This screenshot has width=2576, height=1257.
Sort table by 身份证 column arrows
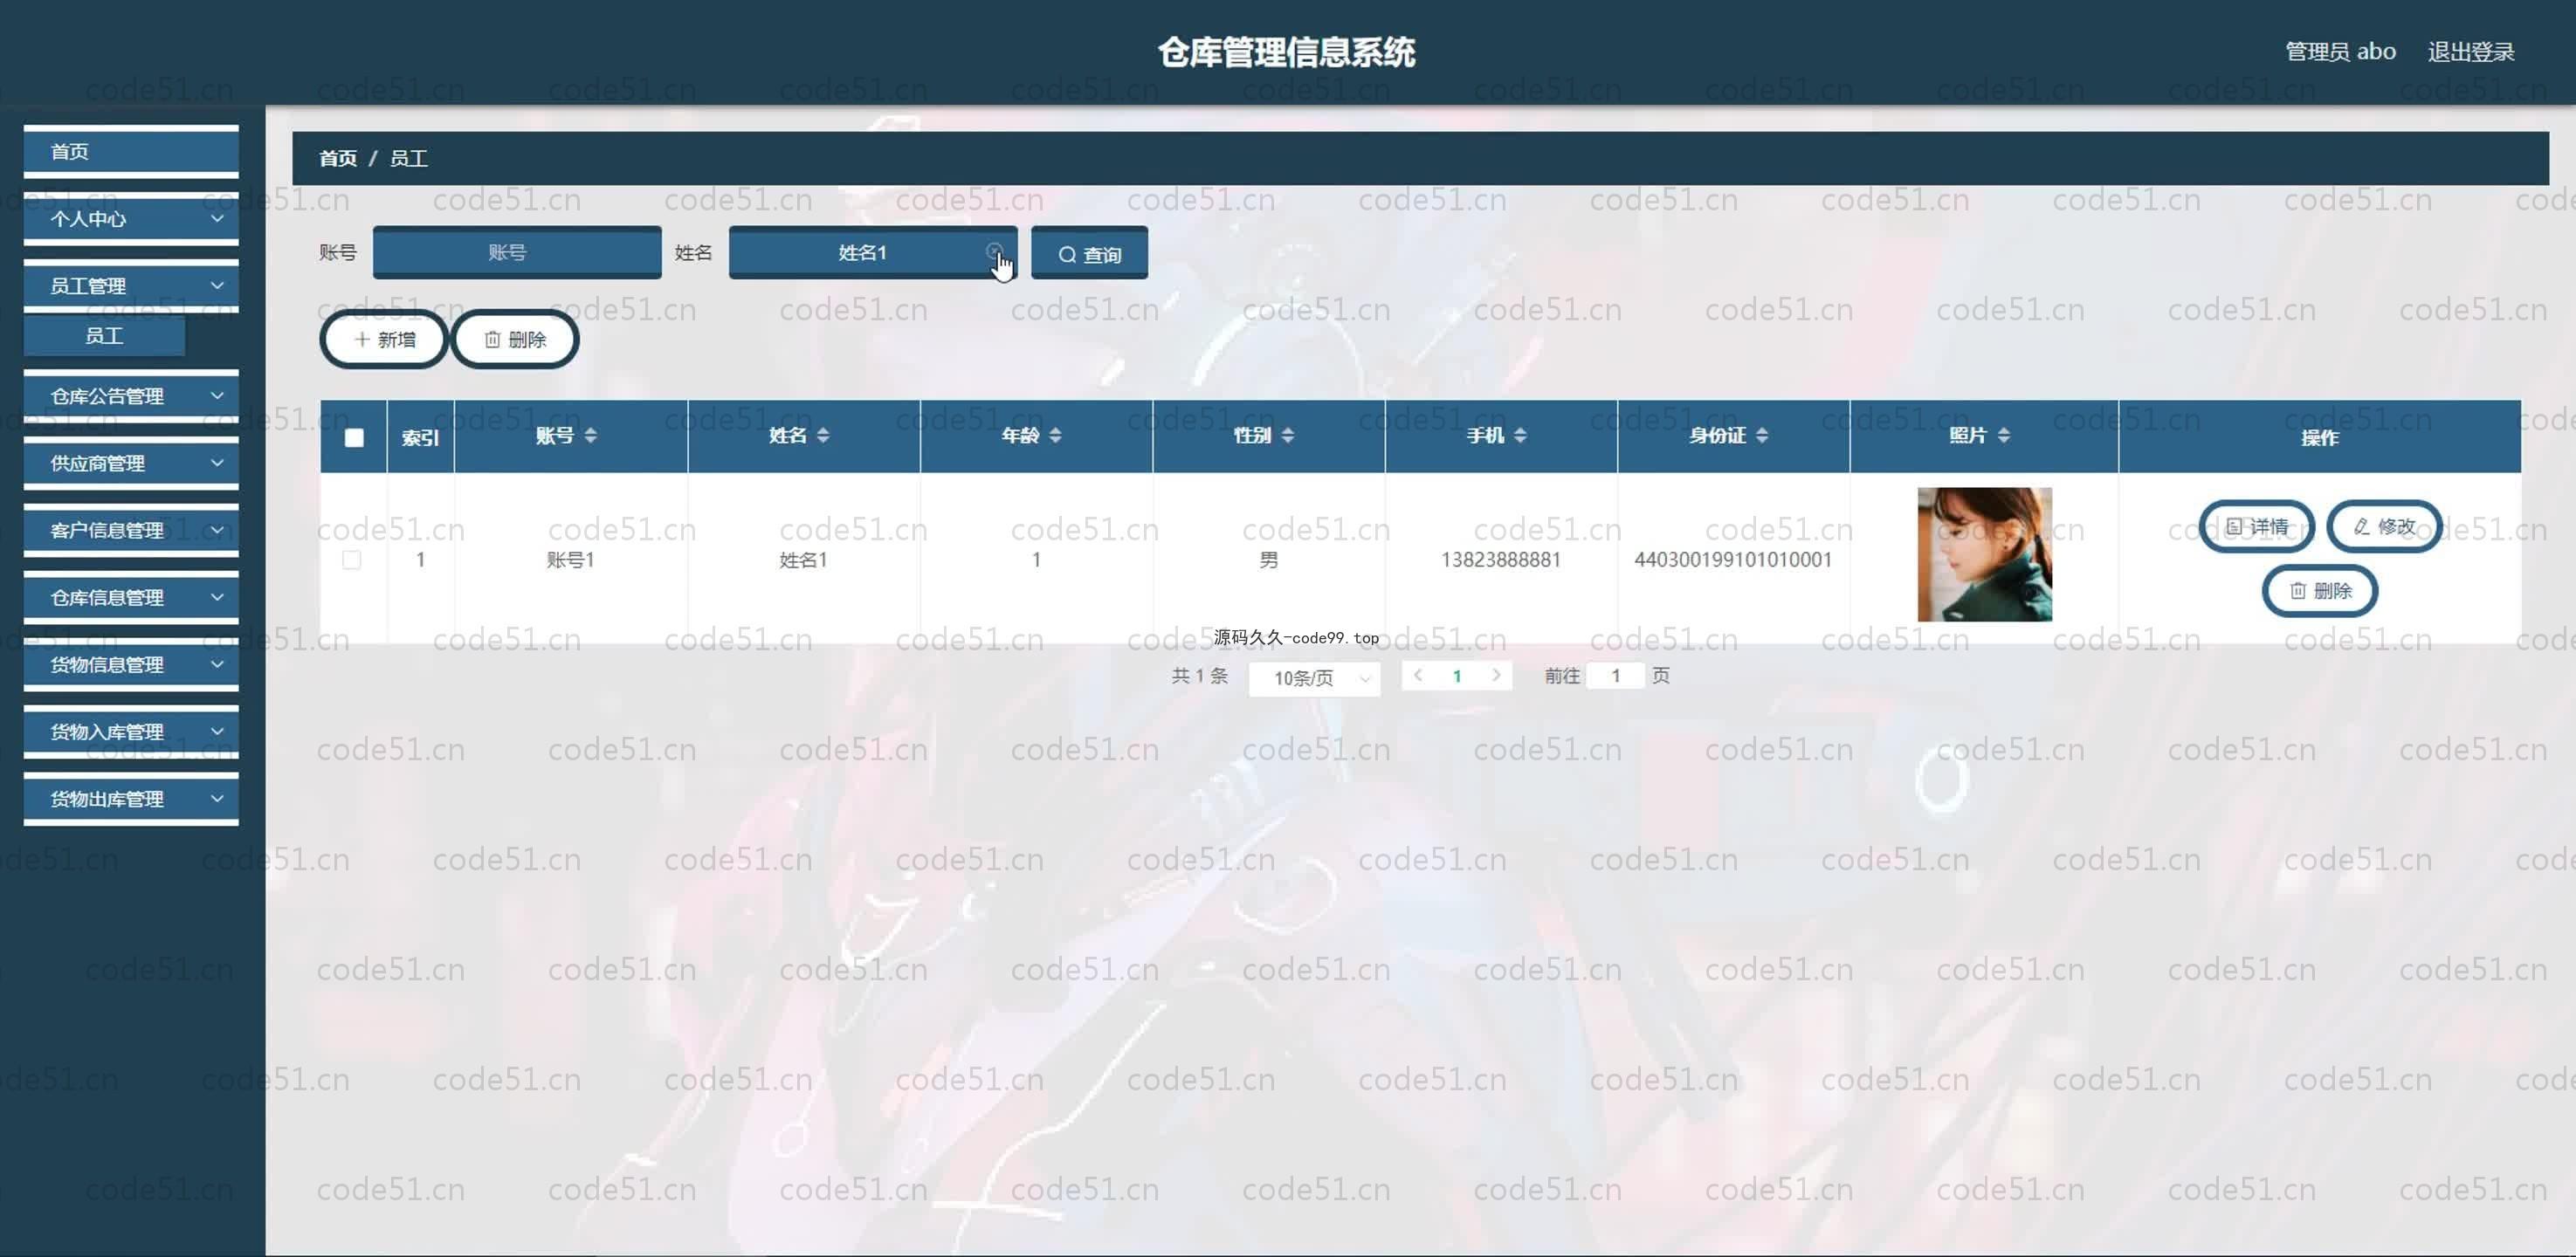(x=1762, y=435)
